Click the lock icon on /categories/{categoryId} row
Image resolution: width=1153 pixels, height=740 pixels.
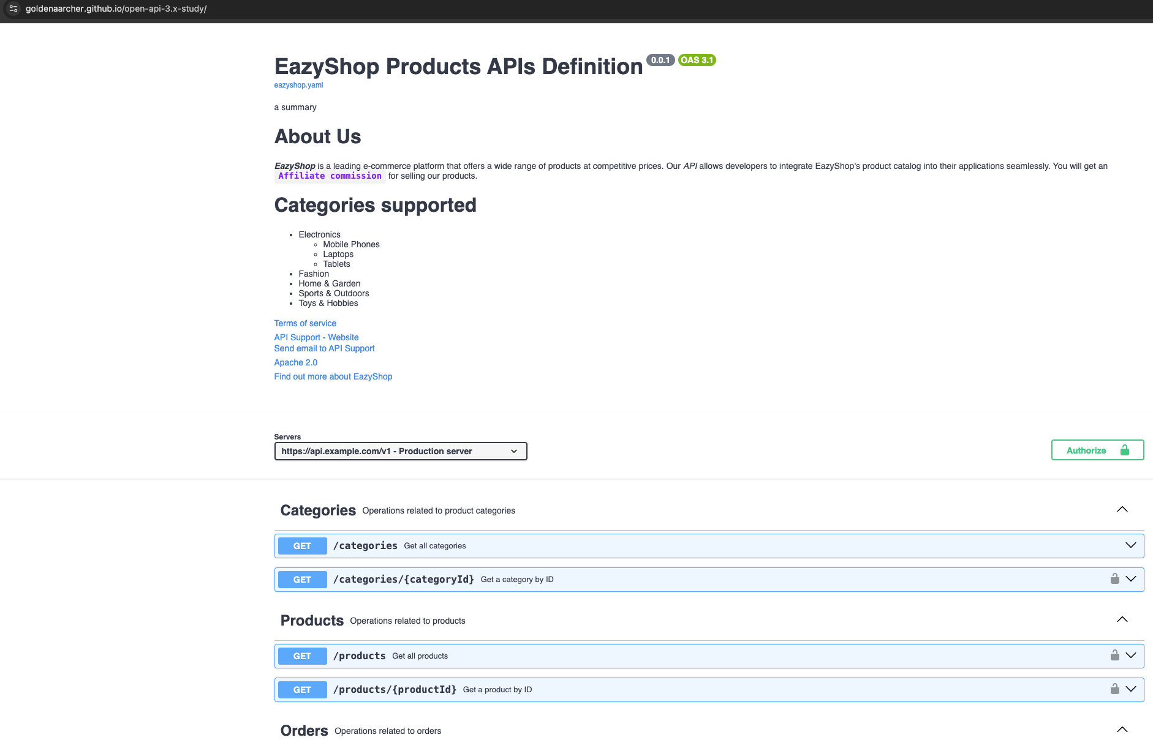tap(1115, 579)
